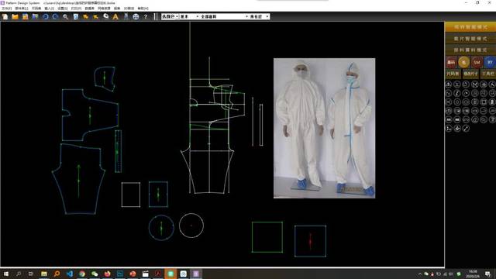Open Adobe Acrobat from taskbar
496x279 pixels.
[x=158, y=274]
